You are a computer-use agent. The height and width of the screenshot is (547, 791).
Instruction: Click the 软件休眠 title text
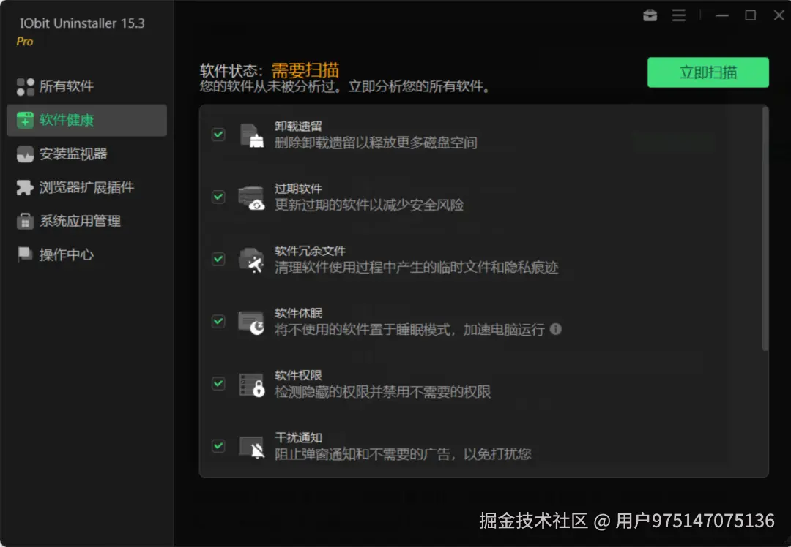click(298, 313)
